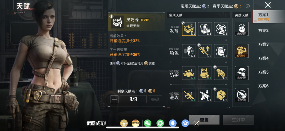Click the 突破 breakthrough button
The height and width of the screenshot is (131, 285).
(155, 99)
